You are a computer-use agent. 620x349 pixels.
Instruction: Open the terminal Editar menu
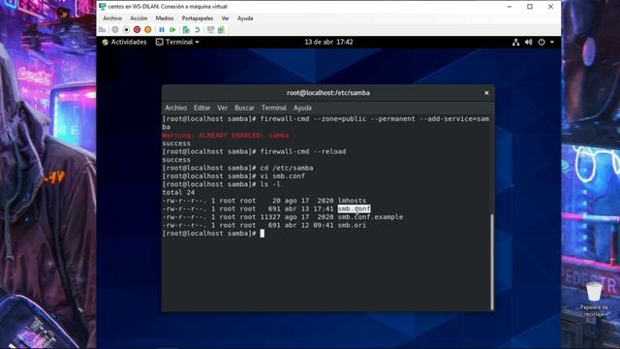pyautogui.click(x=202, y=108)
